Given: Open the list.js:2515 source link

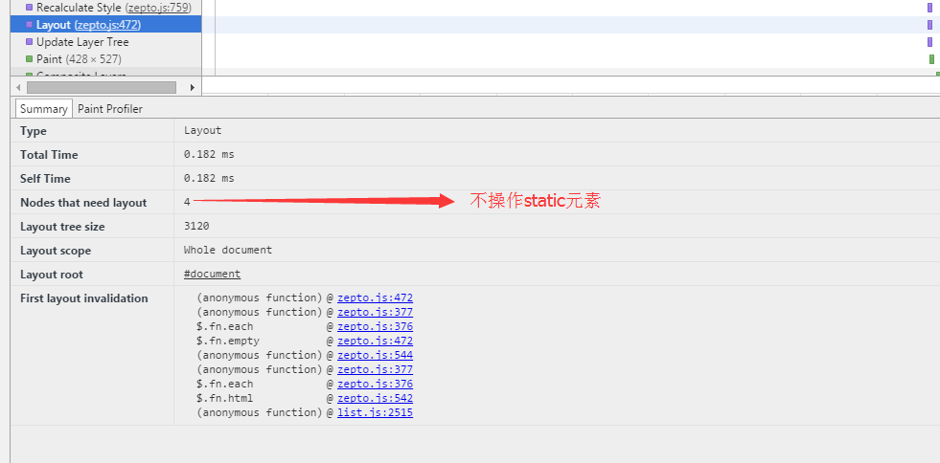Looking at the screenshot, I should [x=375, y=412].
